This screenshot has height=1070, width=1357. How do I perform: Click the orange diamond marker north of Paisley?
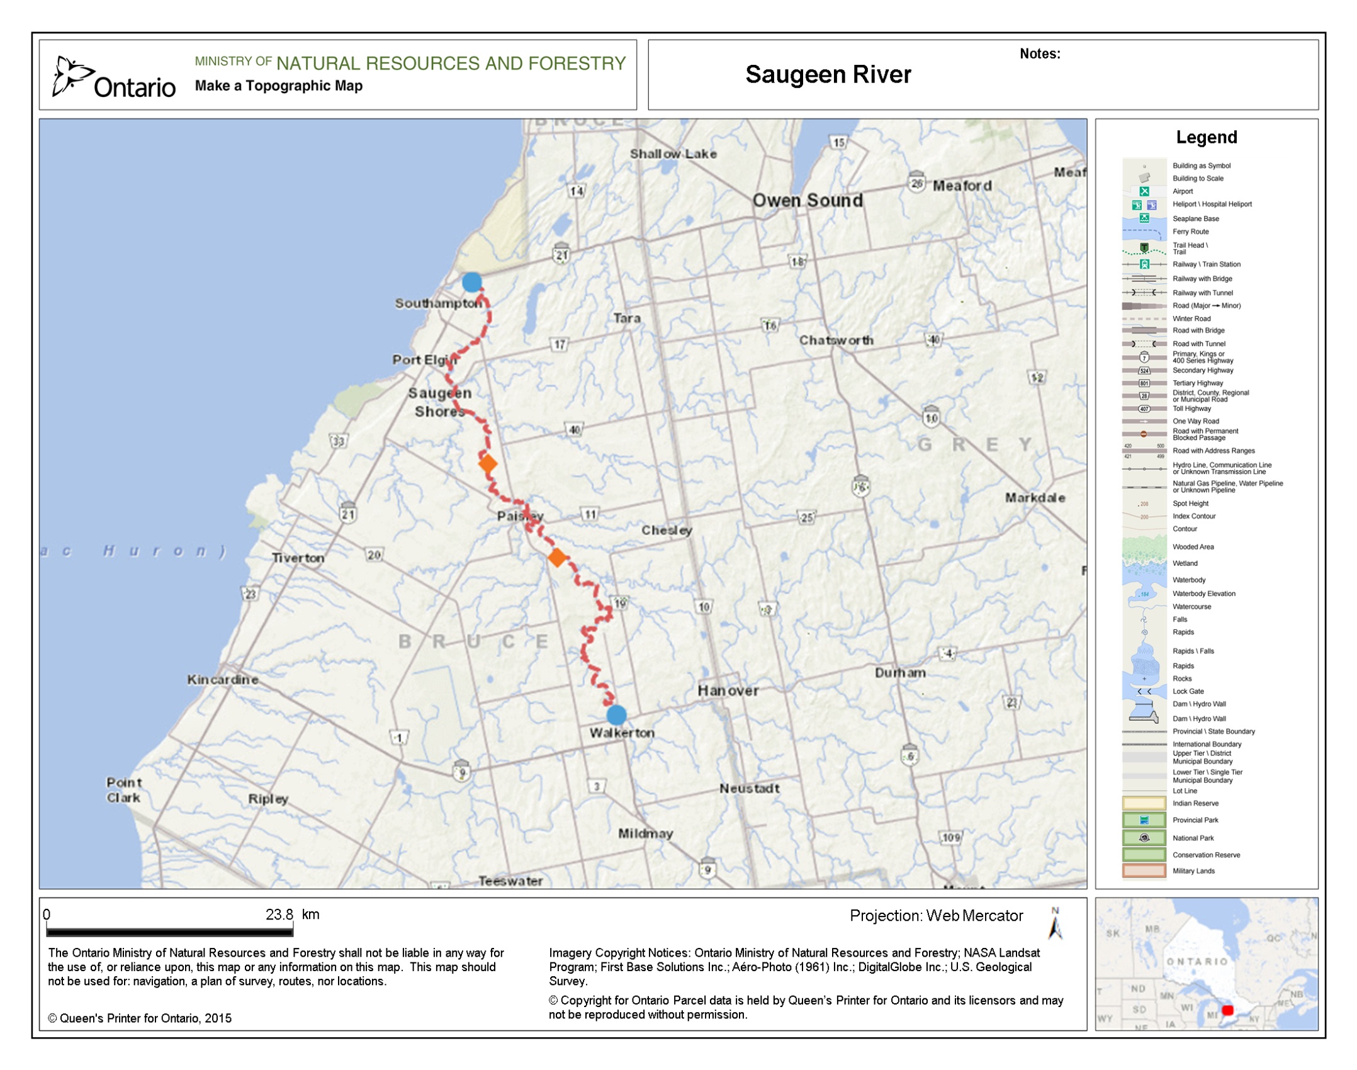[487, 464]
